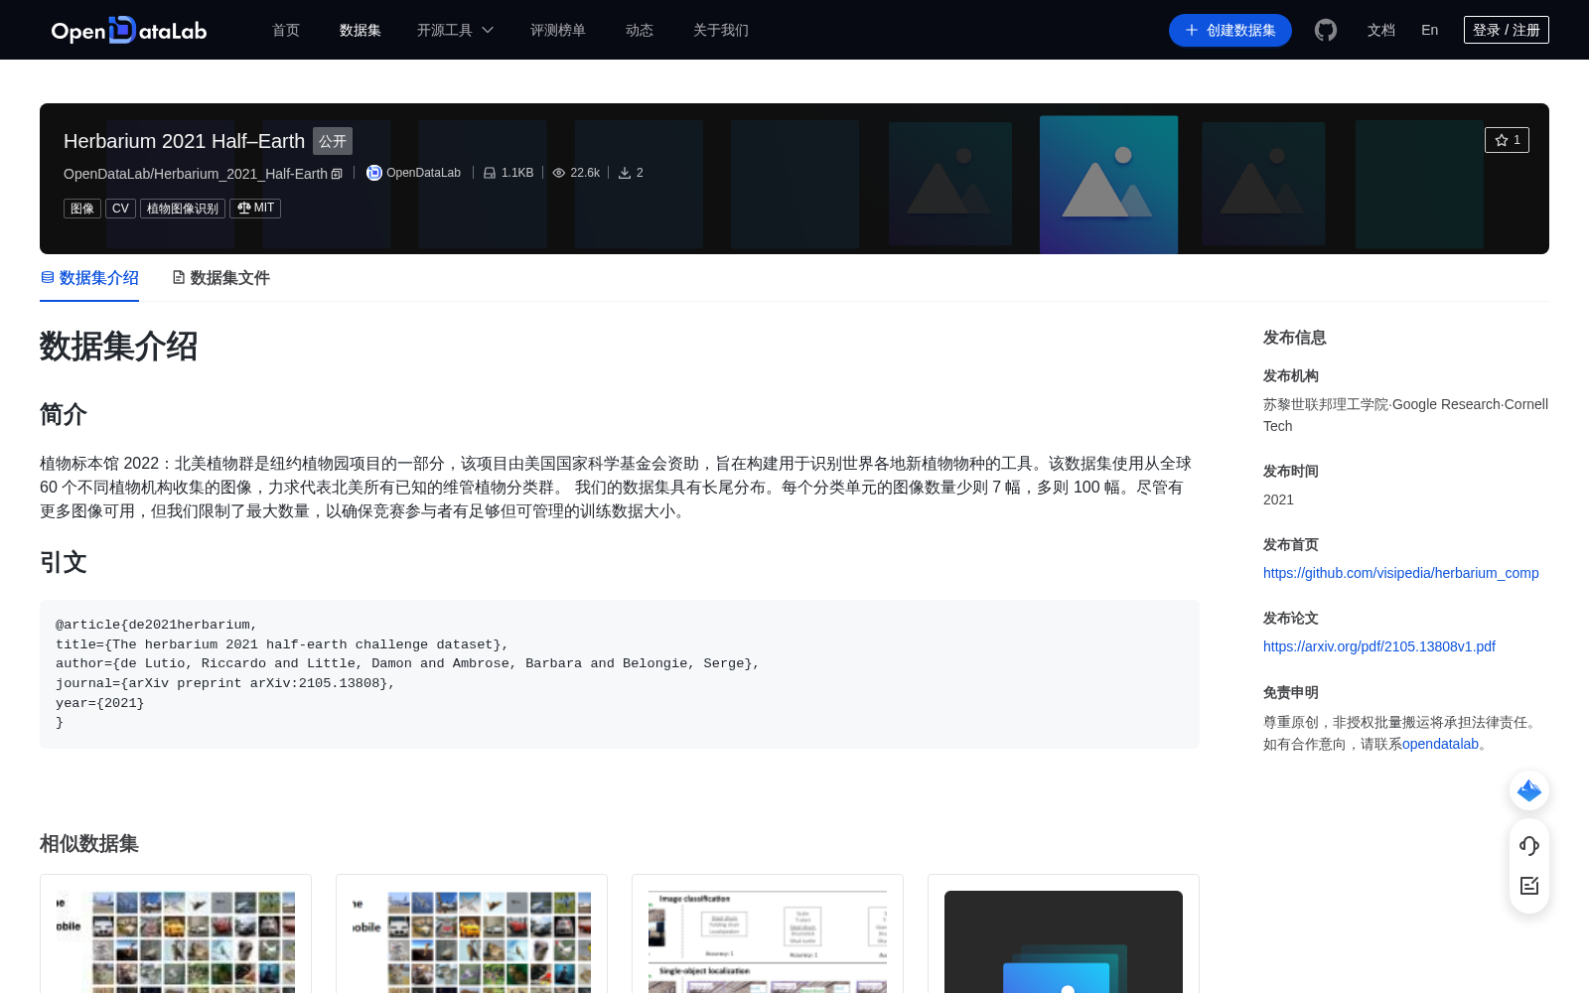Click the publish year 2021 value
The image size is (1589, 993).
(x=1278, y=499)
